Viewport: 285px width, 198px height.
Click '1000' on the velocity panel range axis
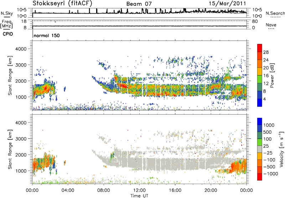click(x=21, y=171)
